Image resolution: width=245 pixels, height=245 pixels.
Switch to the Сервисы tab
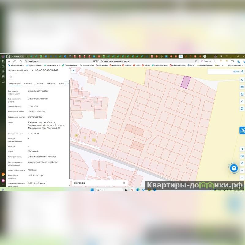click(x=28, y=83)
